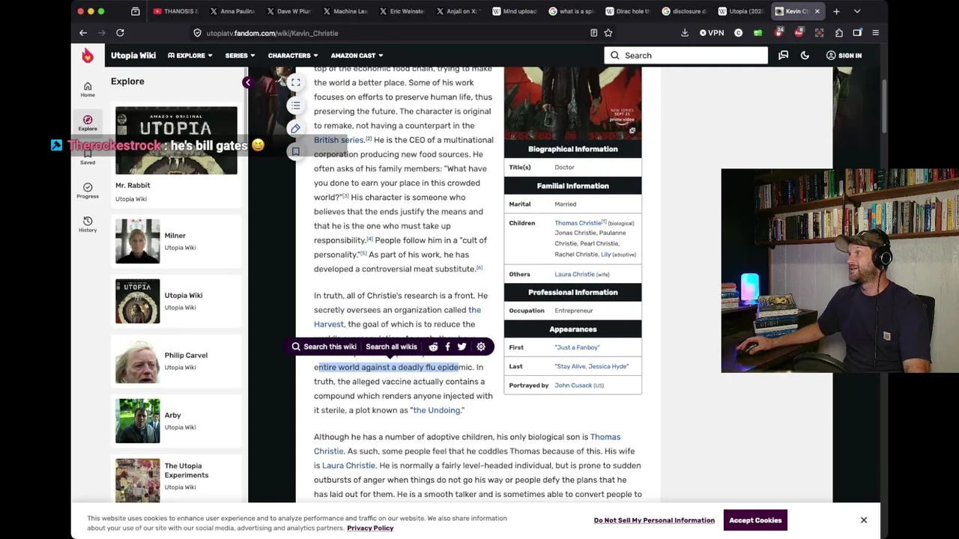Image resolution: width=959 pixels, height=539 pixels.
Task: Open selection popup settings gear
Action: pos(481,347)
